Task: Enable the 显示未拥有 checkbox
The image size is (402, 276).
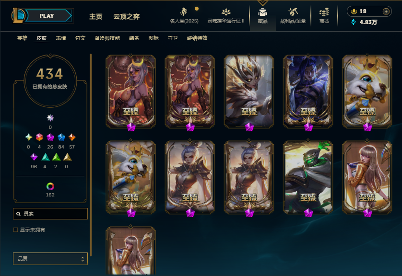Action: (16, 230)
